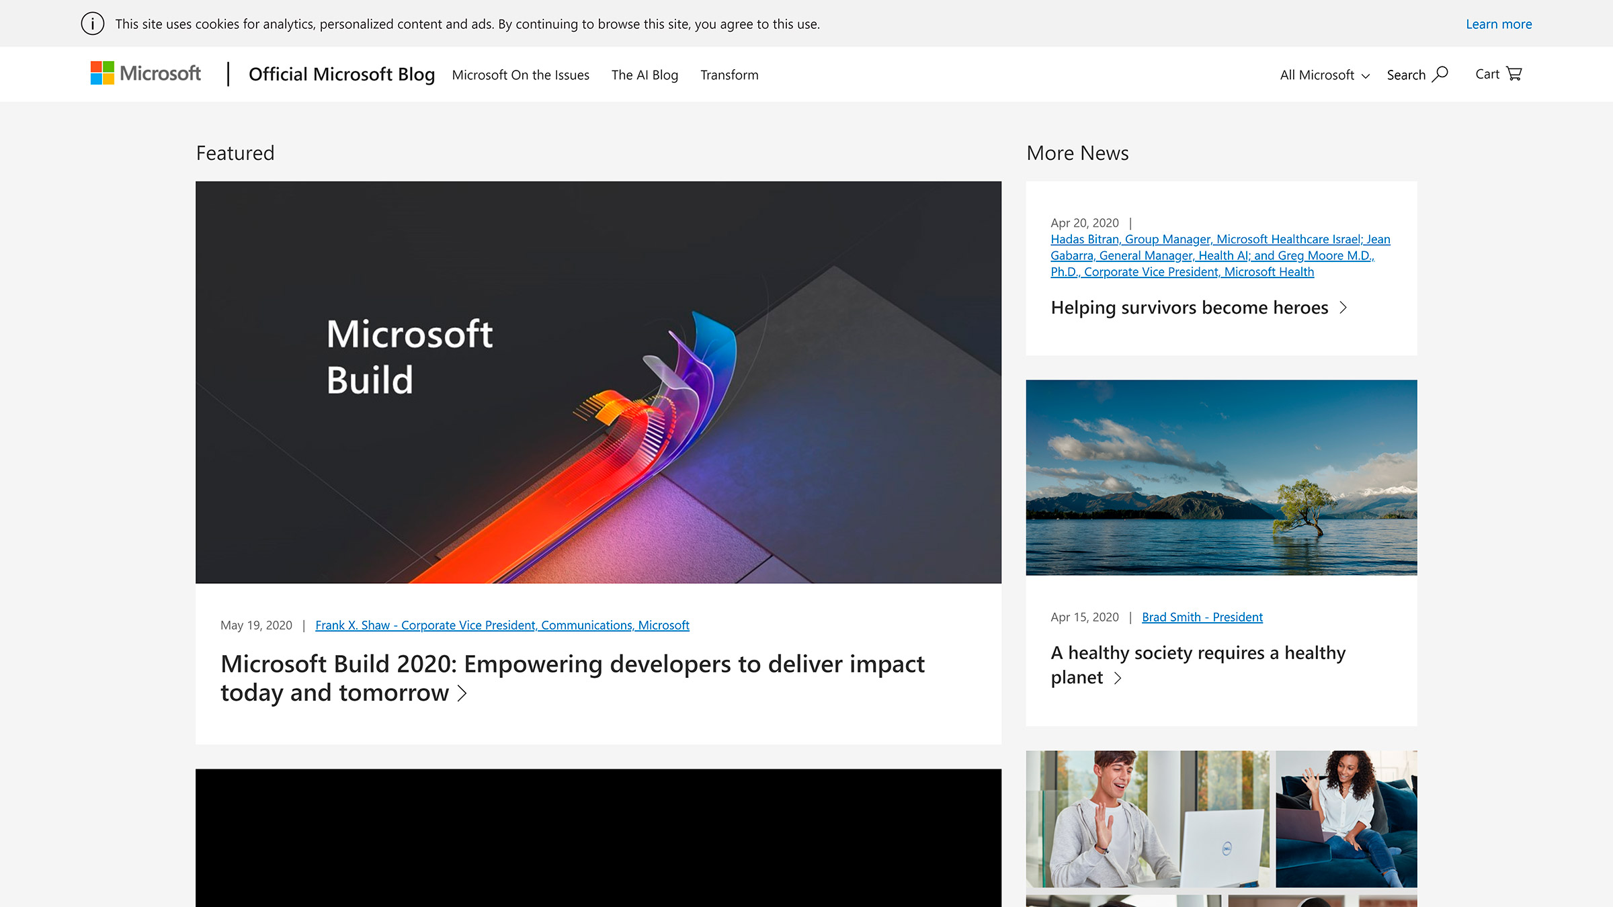Click the 'May 19, 2020' date text
1613x907 pixels.
pos(256,625)
